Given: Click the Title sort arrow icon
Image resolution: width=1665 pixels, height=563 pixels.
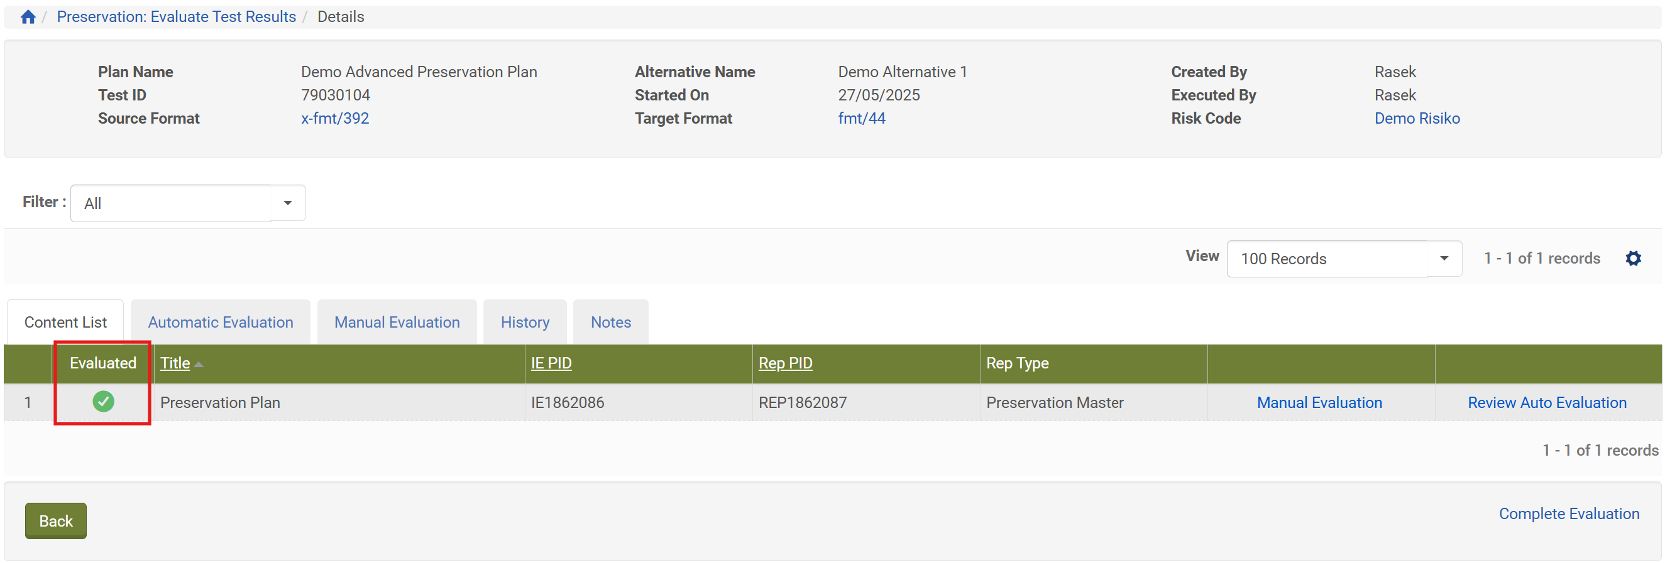Looking at the screenshot, I should [x=199, y=364].
